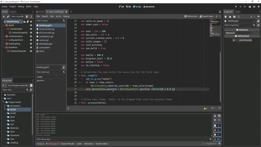The height and width of the screenshot is (147, 261).
Task: Expand the Build3 folder
Action: 7,113
